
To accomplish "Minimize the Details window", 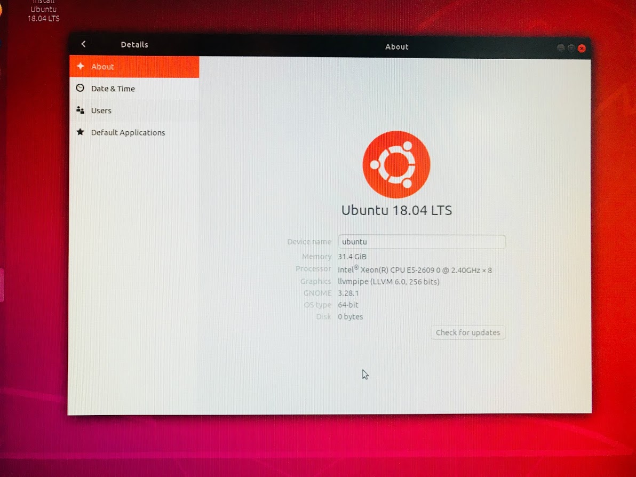I will (x=561, y=48).
